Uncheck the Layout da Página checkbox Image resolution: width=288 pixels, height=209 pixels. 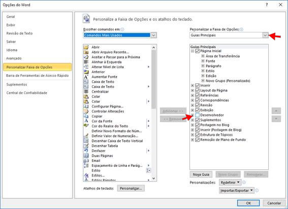[197, 91]
